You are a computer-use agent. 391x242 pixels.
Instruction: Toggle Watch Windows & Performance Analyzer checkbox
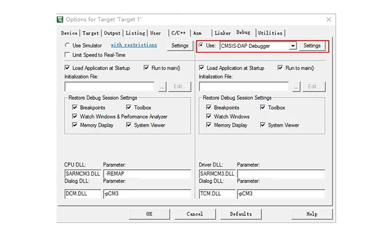point(74,116)
